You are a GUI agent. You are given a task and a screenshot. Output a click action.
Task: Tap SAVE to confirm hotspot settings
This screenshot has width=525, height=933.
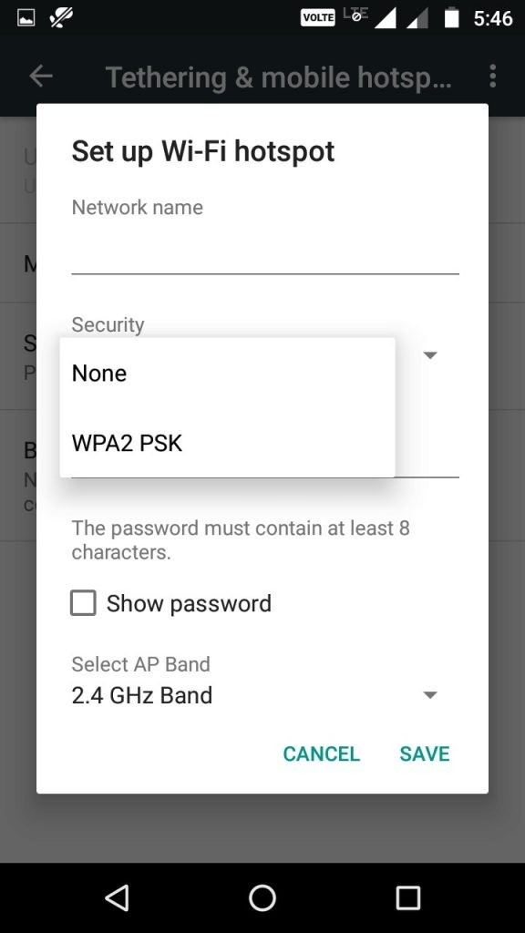tap(424, 754)
